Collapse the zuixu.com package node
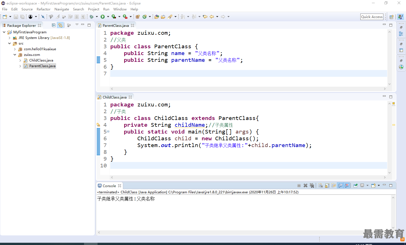The image size is (406, 245). pos(15,55)
